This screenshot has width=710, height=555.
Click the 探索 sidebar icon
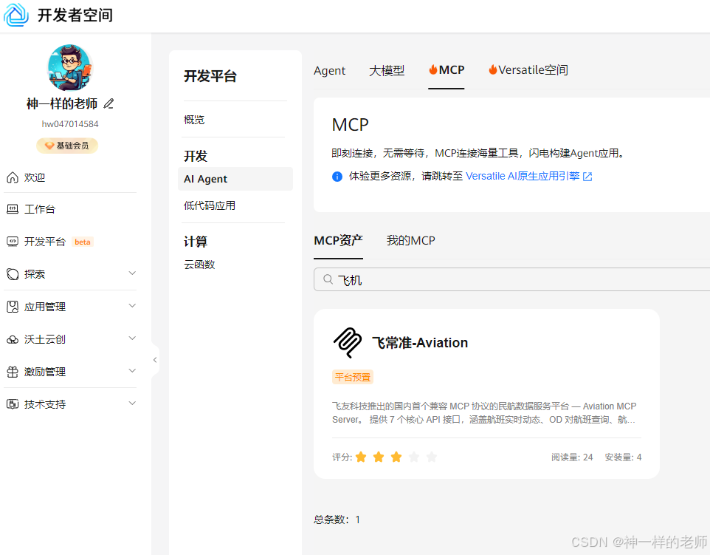point(13,274)
